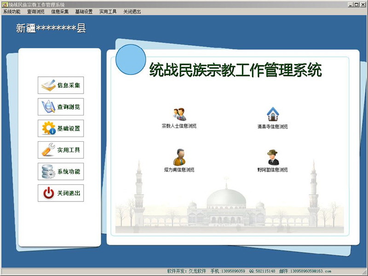Click the 塔力甫信息浏览 label
The width and height of the screenshot is (368, 276).
pos(179,170)
